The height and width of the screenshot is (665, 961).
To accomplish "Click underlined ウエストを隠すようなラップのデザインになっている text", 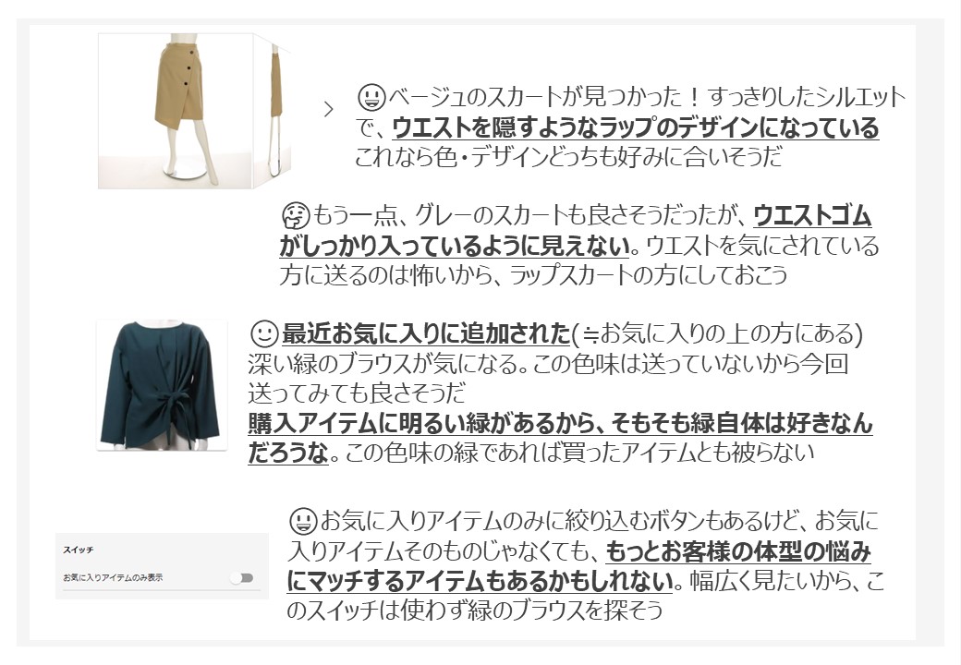I will [x=635, y=127].
